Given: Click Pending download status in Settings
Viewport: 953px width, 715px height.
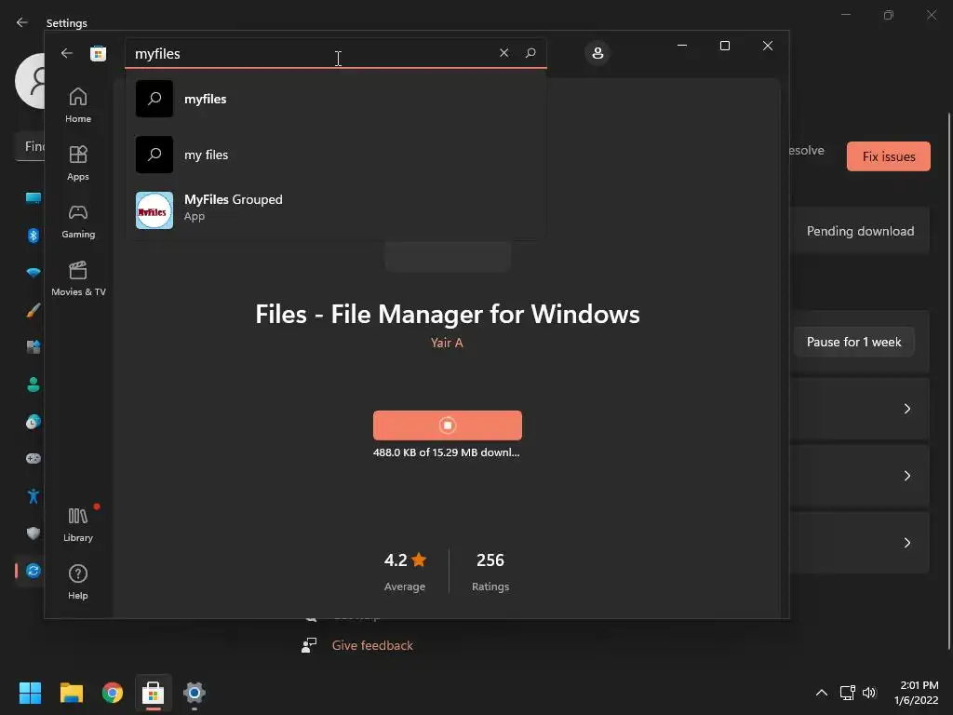Looking at the screenshot, I should point(860,231).
